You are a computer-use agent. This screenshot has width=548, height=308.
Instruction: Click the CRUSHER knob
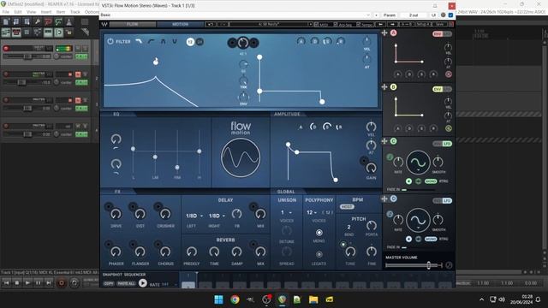point(165,214)
